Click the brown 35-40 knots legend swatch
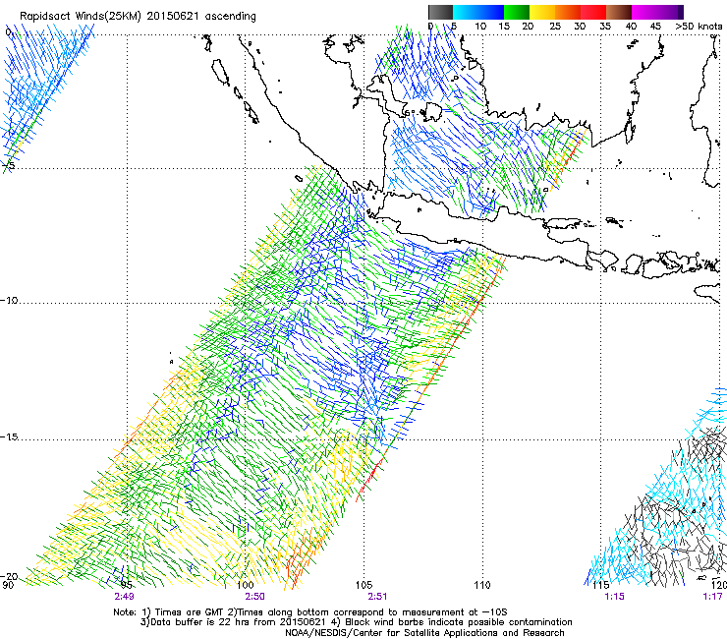 pos(619,12)
